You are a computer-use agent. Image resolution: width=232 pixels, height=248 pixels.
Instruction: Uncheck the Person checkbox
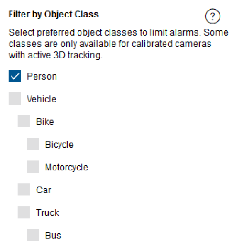tap(15, 76)
